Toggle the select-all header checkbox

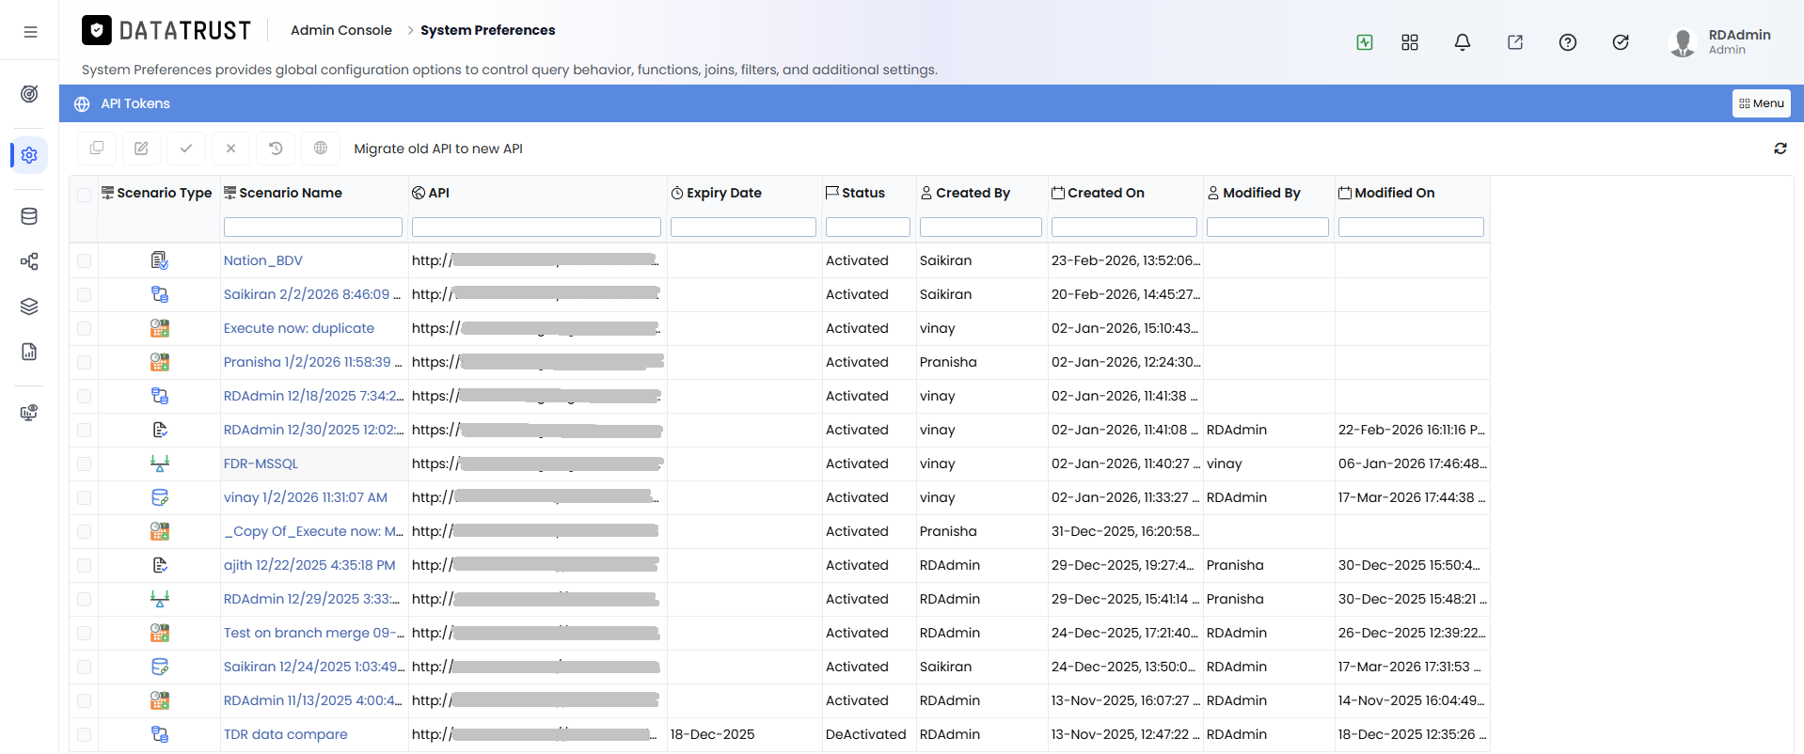pos(85,195)
